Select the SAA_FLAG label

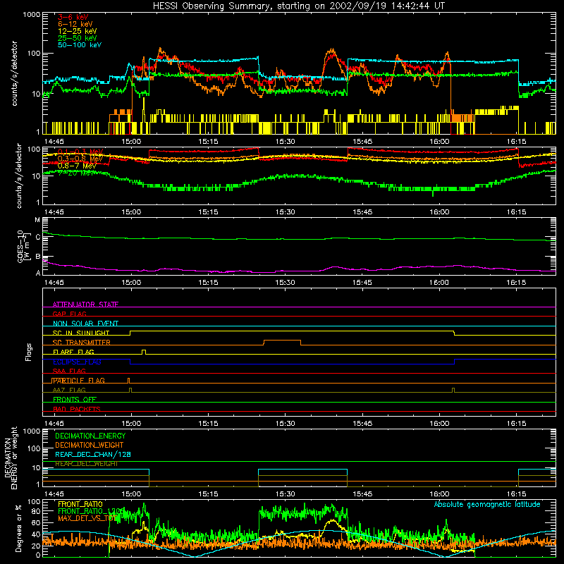tap(69, 371)
